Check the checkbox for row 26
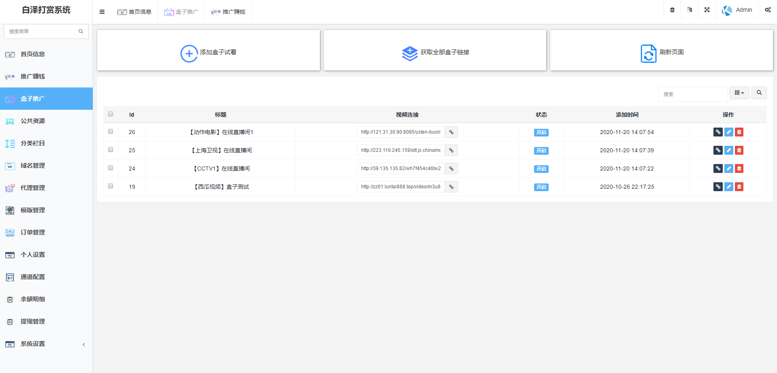The width and height of the screenshot is (777, 373). pos(111,132)
